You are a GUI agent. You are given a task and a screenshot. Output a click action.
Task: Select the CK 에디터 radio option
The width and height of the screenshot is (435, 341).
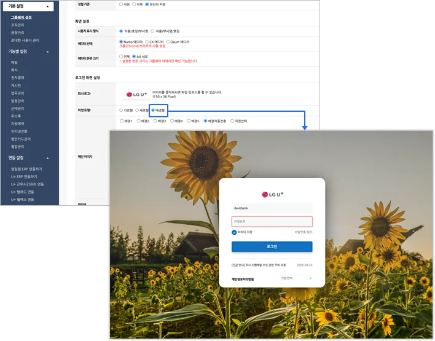coord(146,42)
